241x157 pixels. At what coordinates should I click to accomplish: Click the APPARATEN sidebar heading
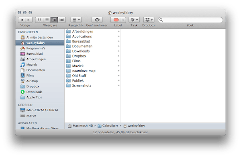pos(27,123)
